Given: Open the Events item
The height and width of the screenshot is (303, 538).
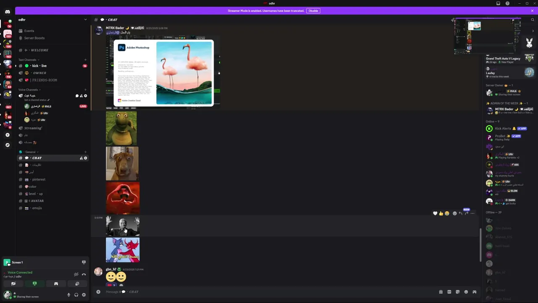Looking at the screenshot, I should (x=53, y=31).
